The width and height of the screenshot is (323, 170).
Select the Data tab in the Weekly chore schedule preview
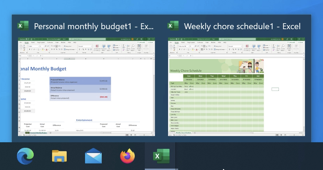(207, 42)
